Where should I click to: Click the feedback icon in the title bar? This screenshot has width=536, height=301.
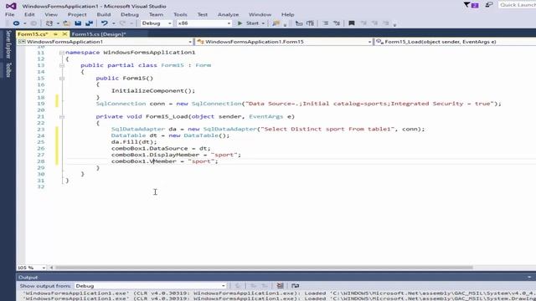tap(489, 5)
